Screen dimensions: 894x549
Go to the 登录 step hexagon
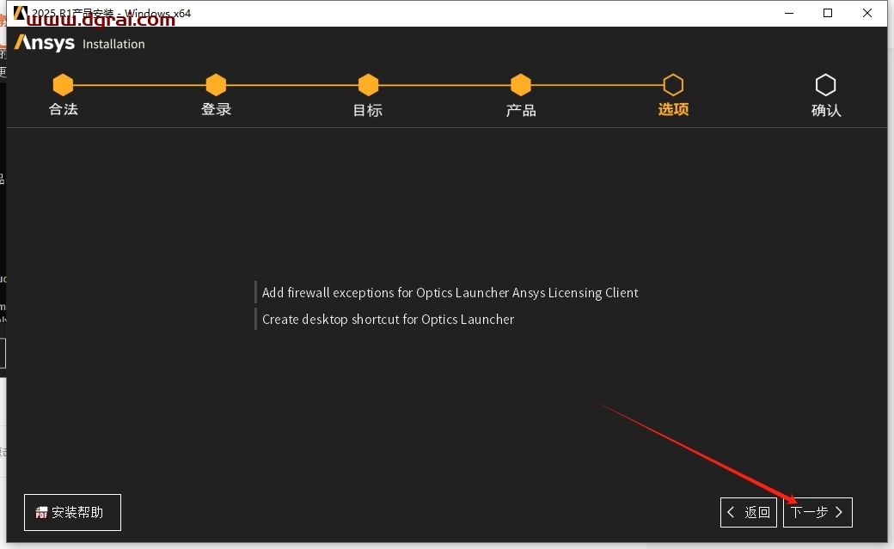[216, 85]
